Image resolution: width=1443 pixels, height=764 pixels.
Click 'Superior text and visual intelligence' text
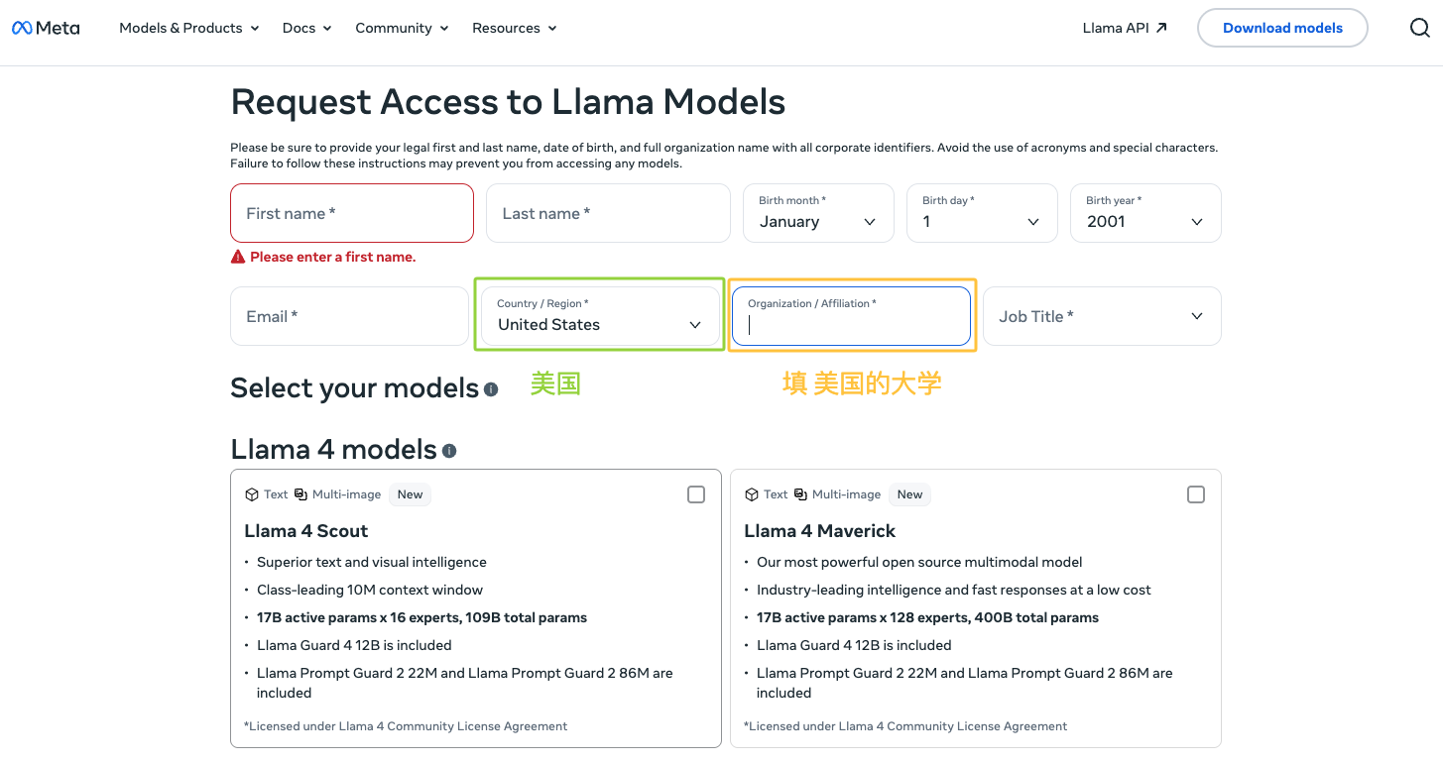372,562
